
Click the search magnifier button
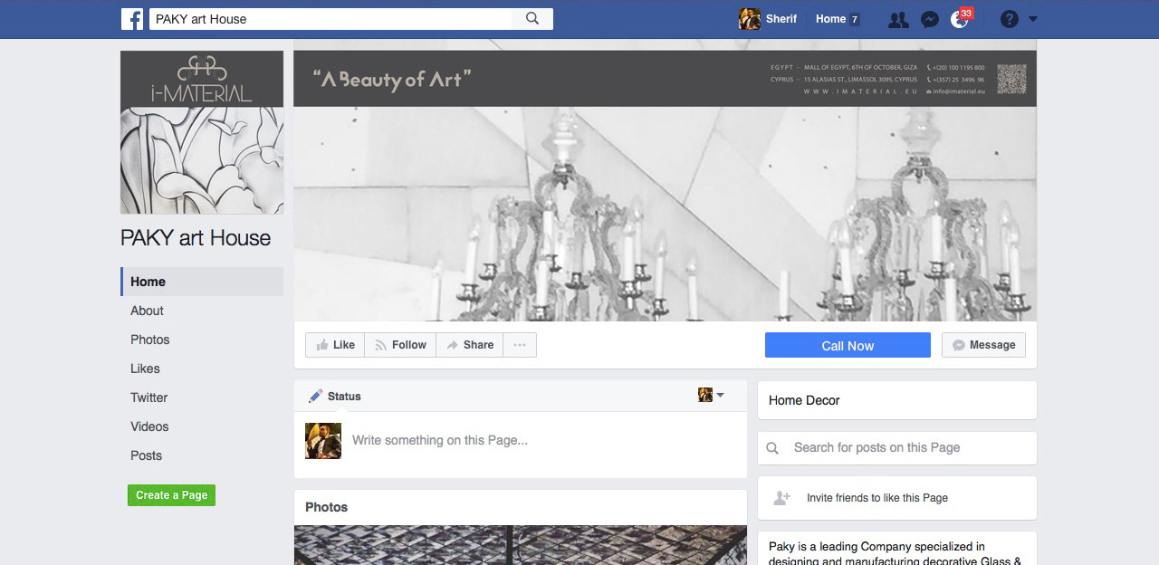click(532, 19)
